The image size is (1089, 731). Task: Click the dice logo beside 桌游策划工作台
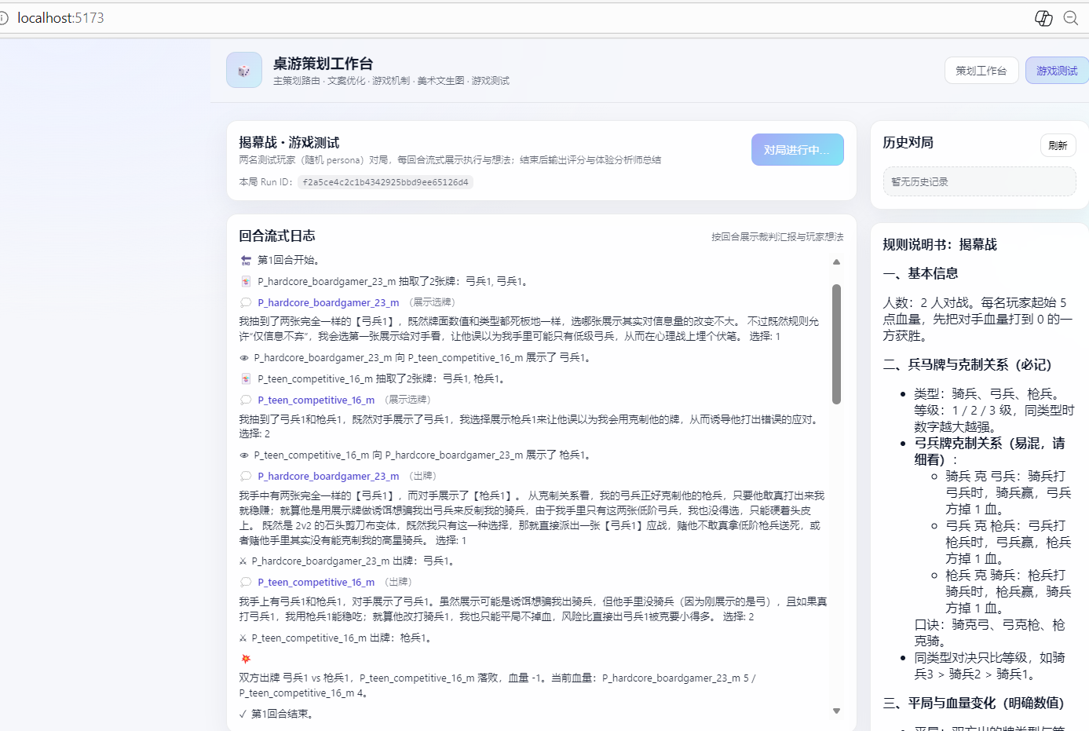(x=244, y=71)
